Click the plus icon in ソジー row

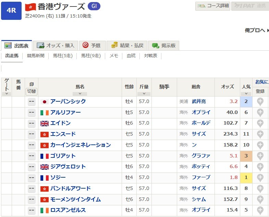(260, 178)
